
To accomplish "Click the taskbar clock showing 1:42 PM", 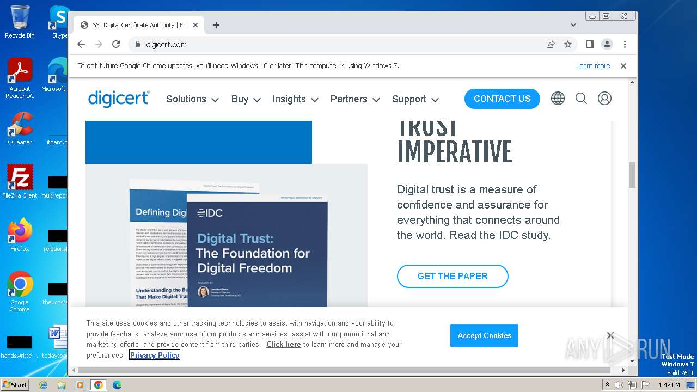I will 669,385.
